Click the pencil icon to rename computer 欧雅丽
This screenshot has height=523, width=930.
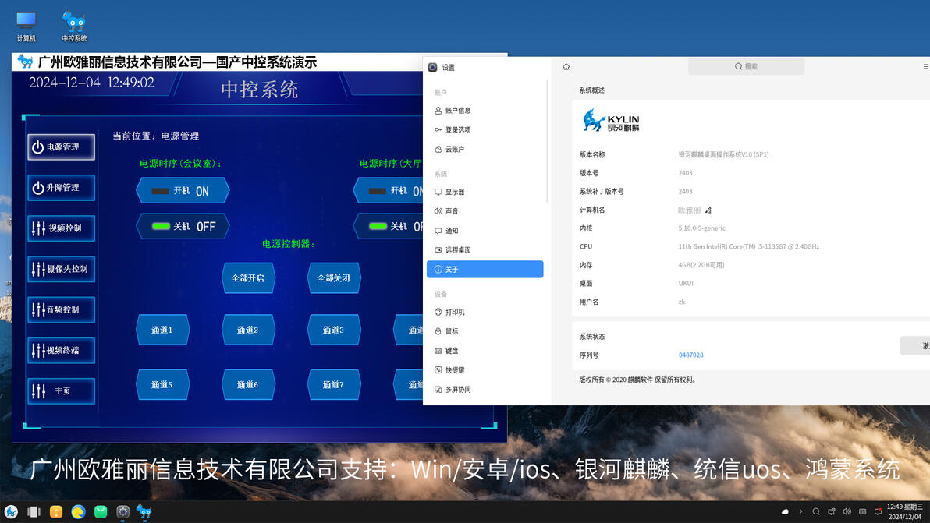708,209
